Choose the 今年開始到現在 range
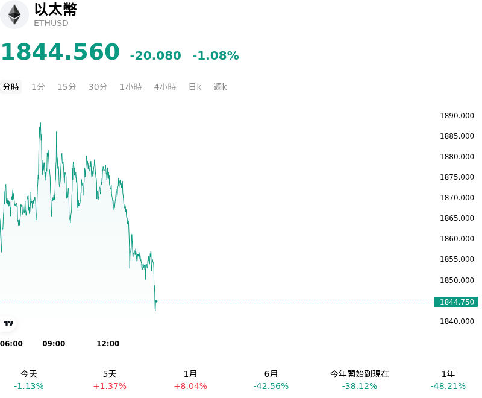This screenshot has height=398, width=482. click(x=359, y=380)
